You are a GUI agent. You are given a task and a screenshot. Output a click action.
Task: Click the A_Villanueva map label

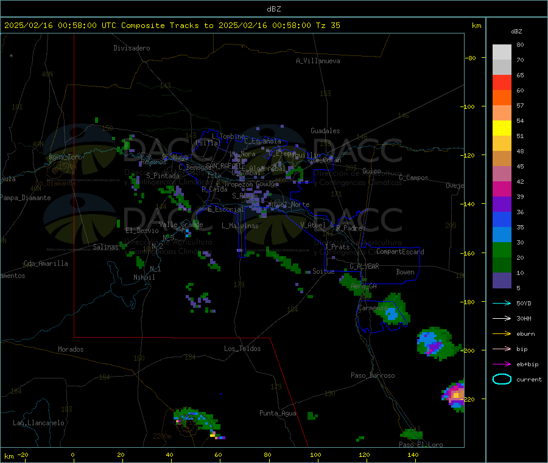click(x=318, y=61)
